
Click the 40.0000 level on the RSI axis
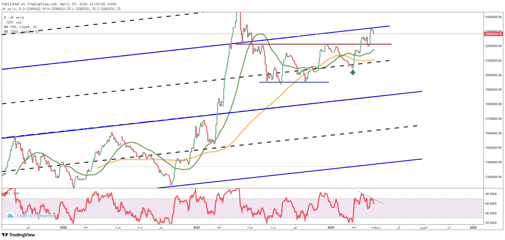click(491, 213)
